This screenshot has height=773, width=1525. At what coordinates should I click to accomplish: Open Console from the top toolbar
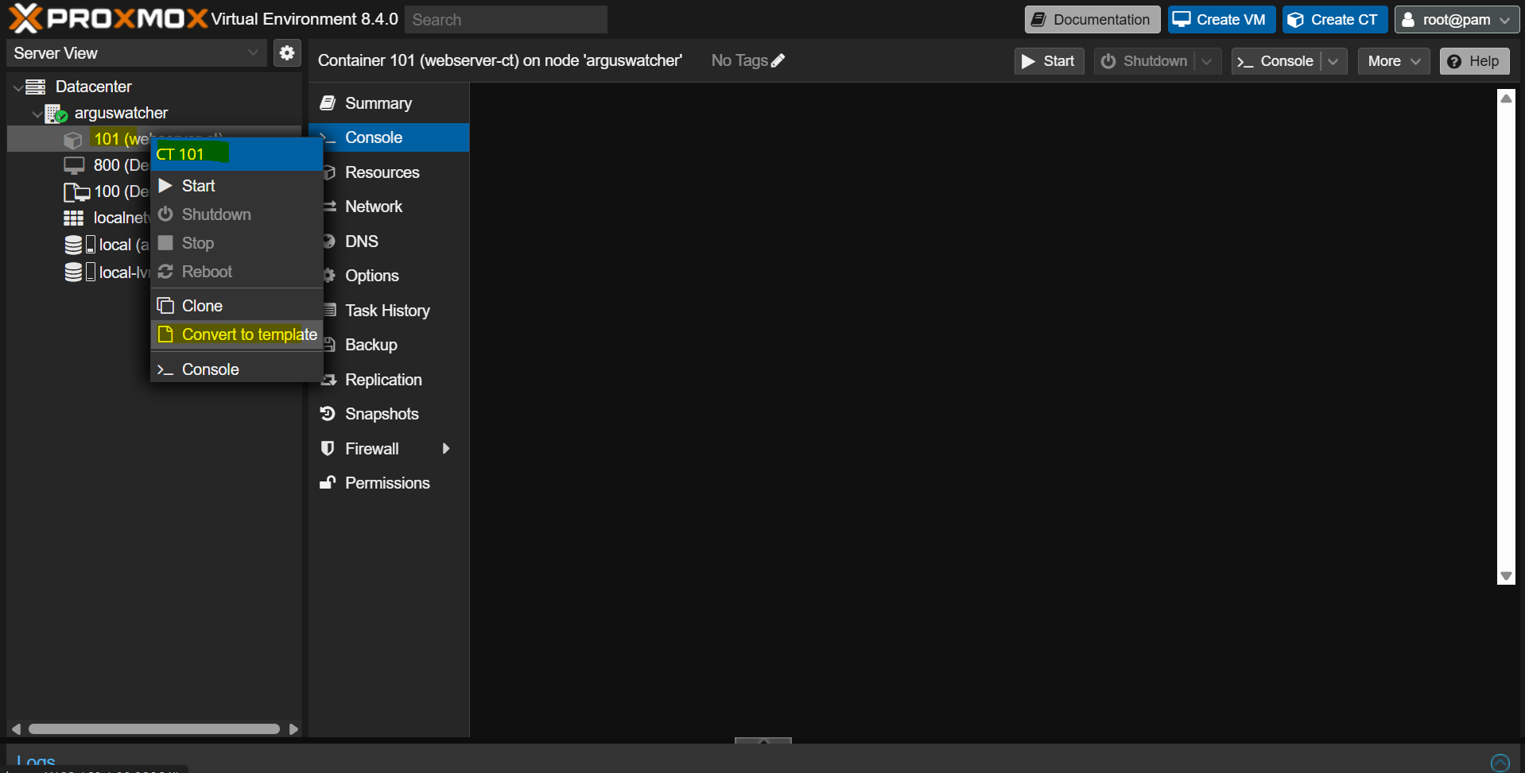pyautogui.click(x=1276, y=61)
